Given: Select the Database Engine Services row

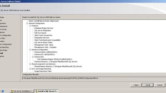Looking at the screenshot, I should (44, 28).
